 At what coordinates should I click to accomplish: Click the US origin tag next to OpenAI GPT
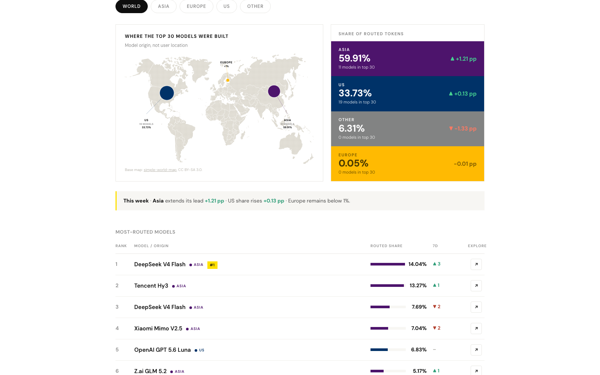tap(199, 350)
